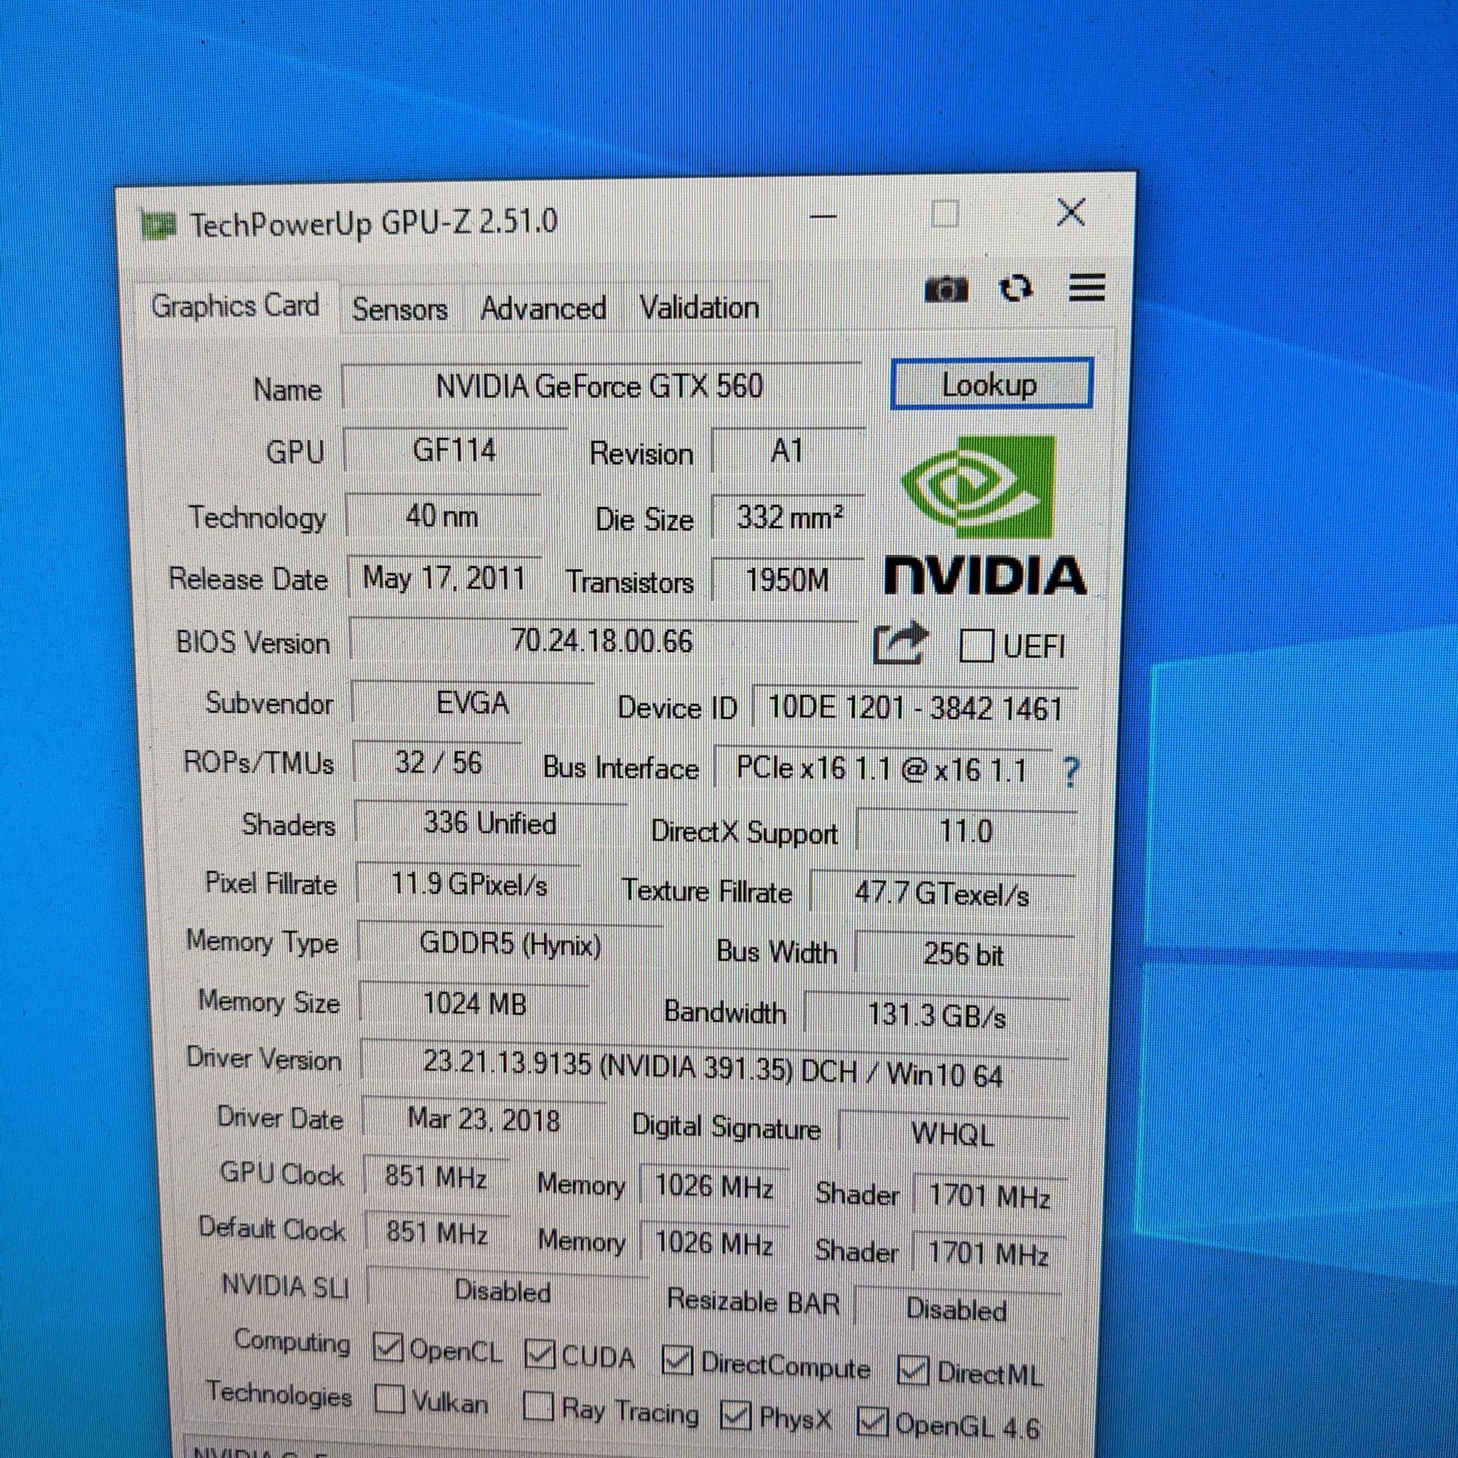Toggle the UEFI checkbox
This screenshot has height=1458, width=1458.
click(975, 645)
